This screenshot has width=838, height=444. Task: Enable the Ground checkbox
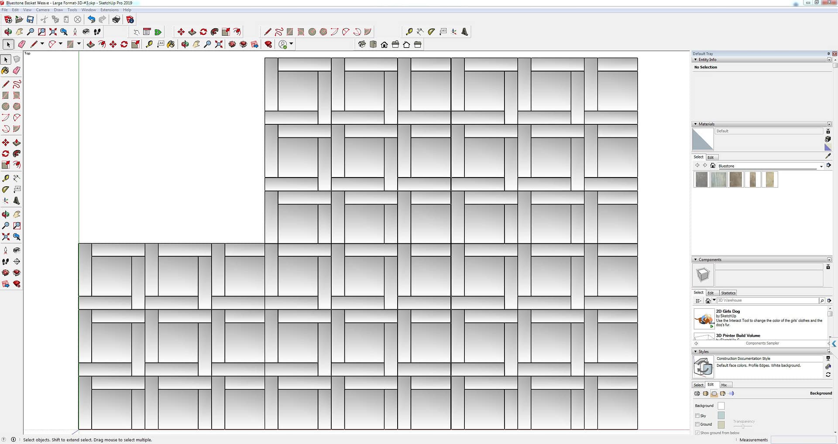pyautogui.click(x=697, y=424)
